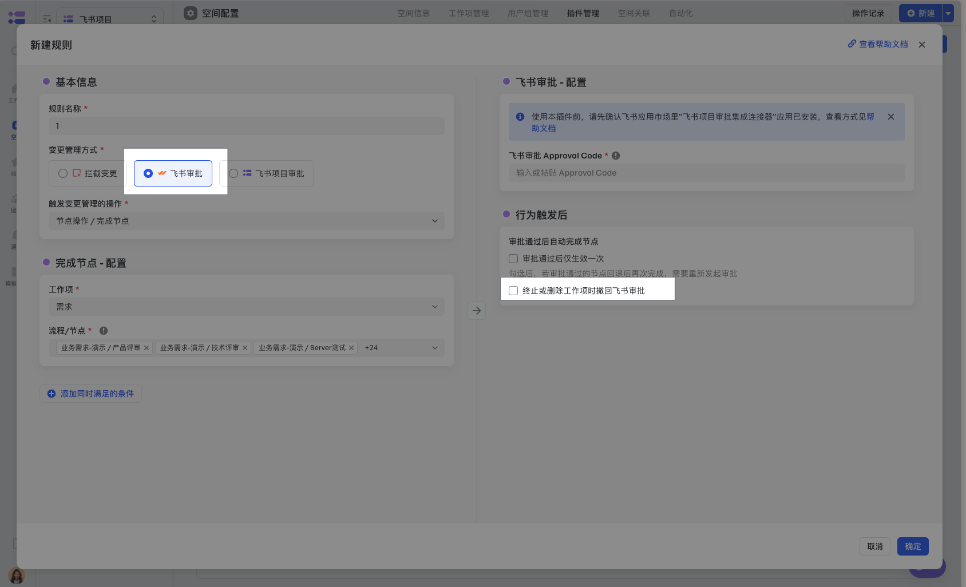Viewport: 966px width, 587px height.
Task: Open dropdown arrow beside 新建 button
Action: pyautogui.click(x=948, y=13)
